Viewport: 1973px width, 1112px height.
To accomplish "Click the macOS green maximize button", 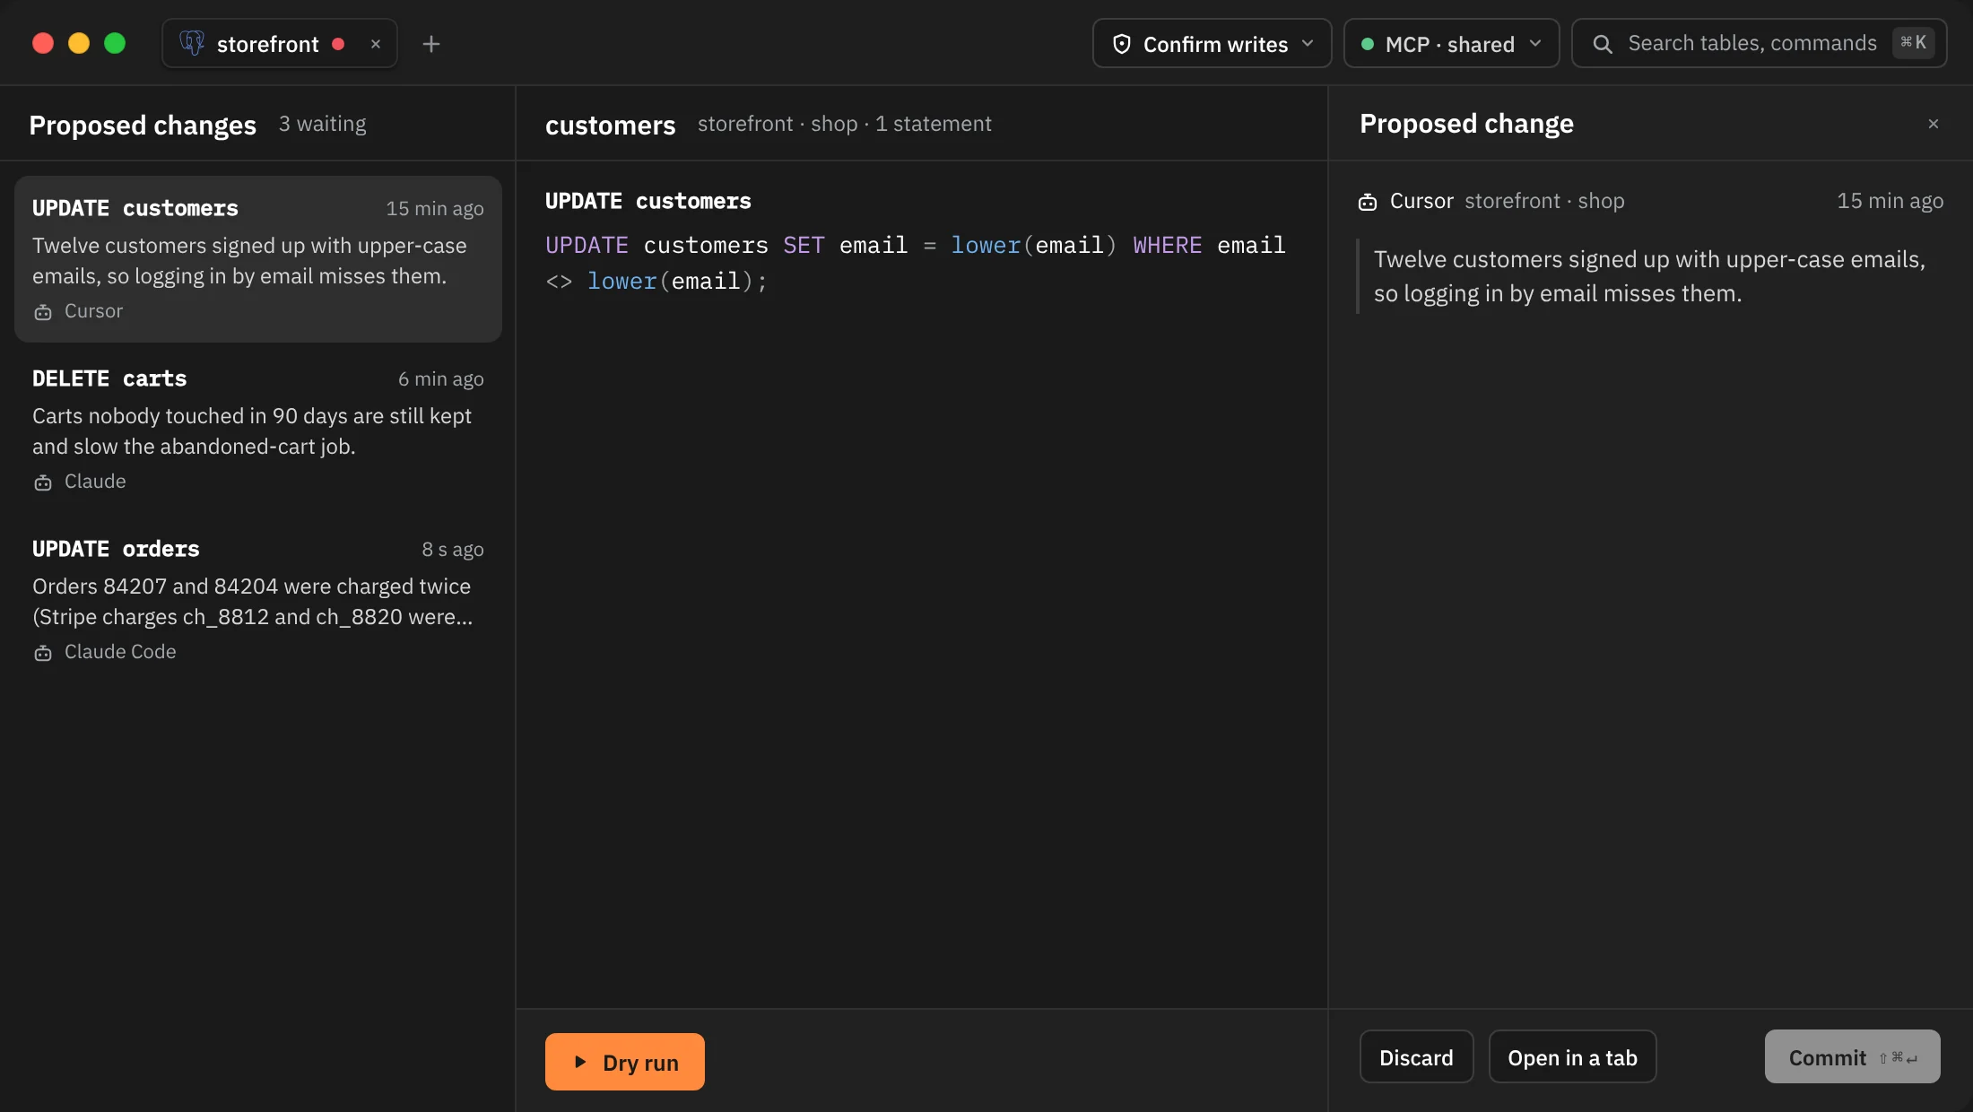I will [115, 43].
